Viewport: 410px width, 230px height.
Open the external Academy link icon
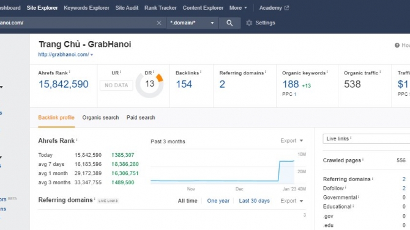click(286, 8)
